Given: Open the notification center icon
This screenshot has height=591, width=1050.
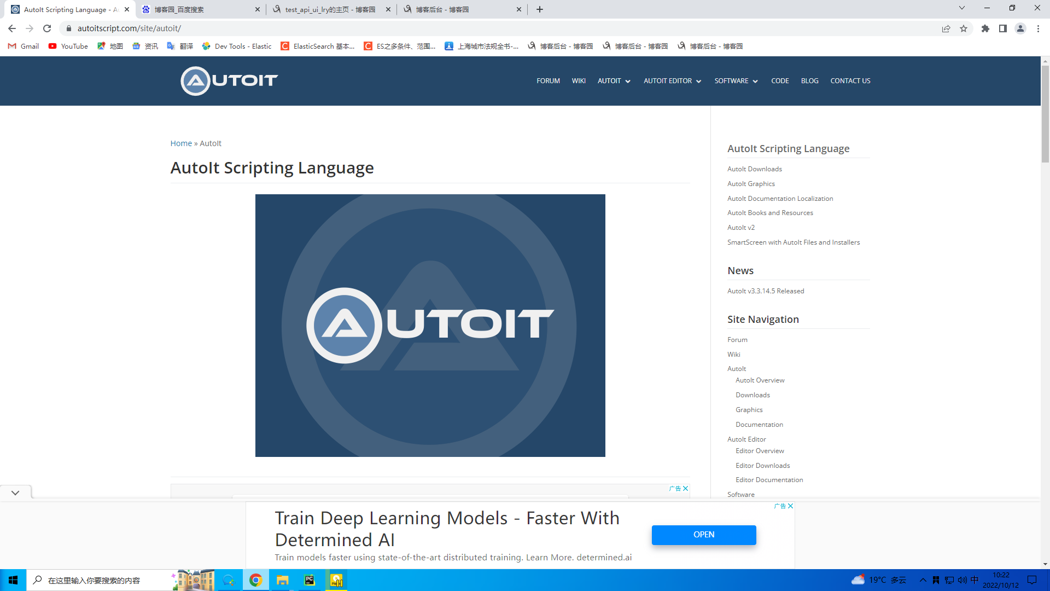Looking at the screenshot, I should (1032, 580).
